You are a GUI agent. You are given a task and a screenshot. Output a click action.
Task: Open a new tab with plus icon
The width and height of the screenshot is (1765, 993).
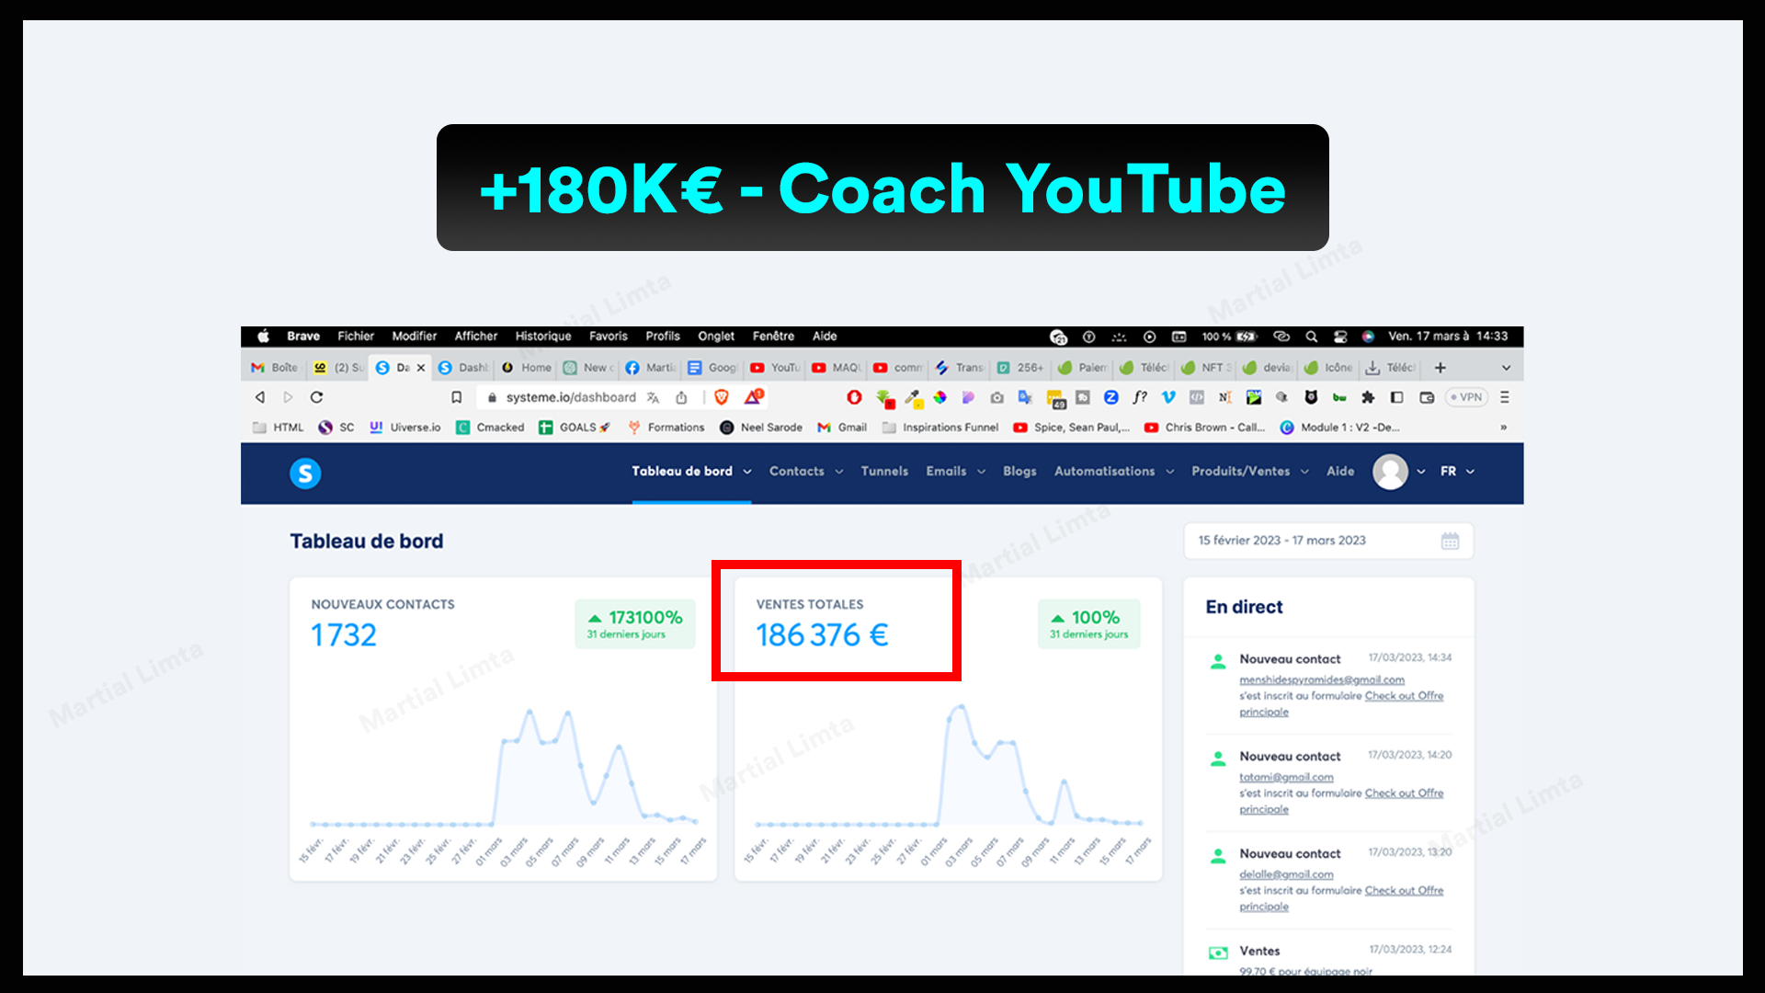pyautogui.click(x=1440, y=368)
